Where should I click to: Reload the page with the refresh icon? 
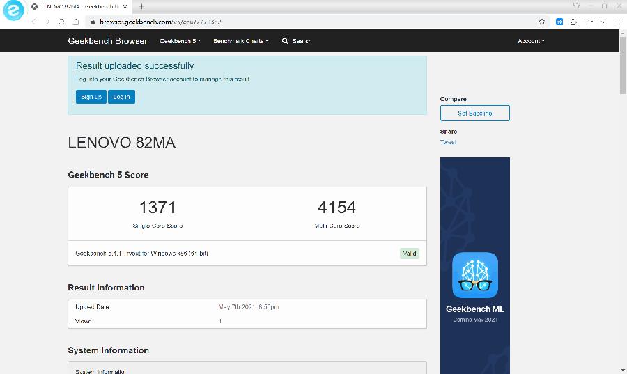(x=61, y=22)
